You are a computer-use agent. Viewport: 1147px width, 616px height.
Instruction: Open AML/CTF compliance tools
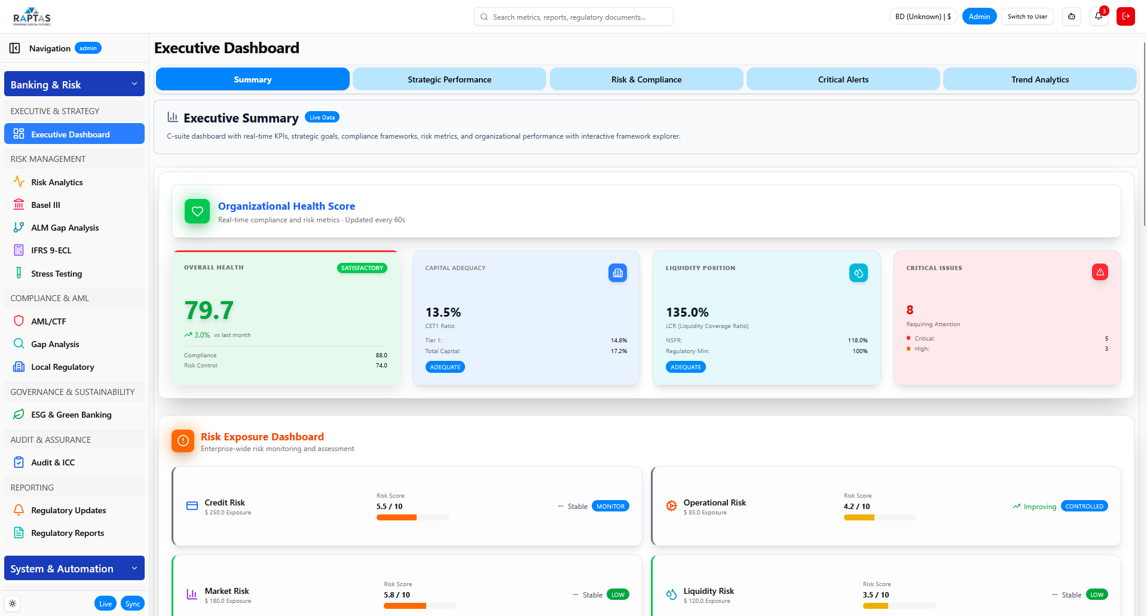click(x=49, y=321)
